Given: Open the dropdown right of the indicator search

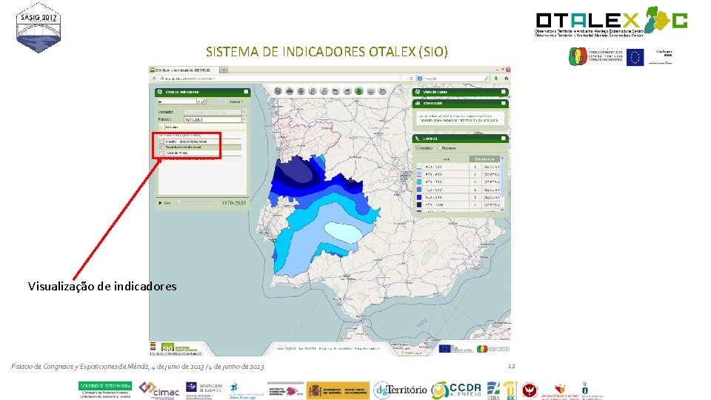Looking at the screenshot, I should click(236, 101).
